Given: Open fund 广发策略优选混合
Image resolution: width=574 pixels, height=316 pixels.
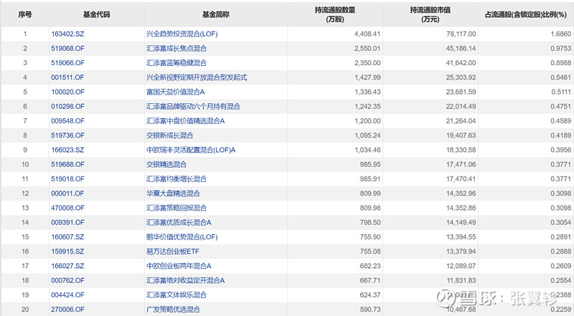Looking at the screenshot, I should pos(173,309).
